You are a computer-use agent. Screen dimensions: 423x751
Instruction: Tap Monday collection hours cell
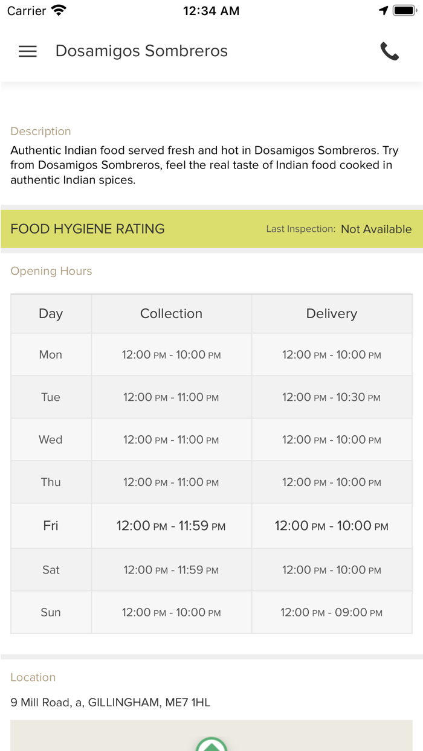[x=171, y=354]
